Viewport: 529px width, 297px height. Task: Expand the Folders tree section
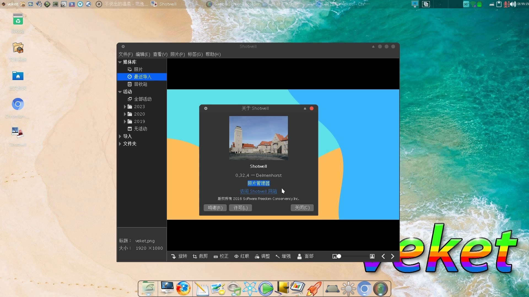click(x=120, y=144)
